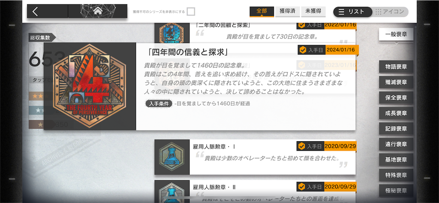Select the second-year anniversary medal icon

click(x=172, y=33)
